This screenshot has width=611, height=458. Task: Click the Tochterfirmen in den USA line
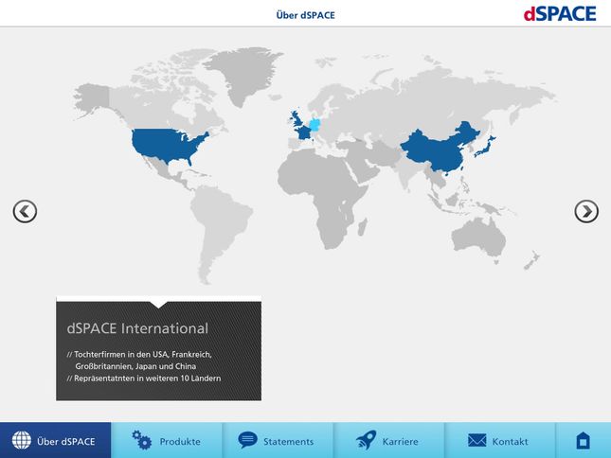tap(139, 361)
